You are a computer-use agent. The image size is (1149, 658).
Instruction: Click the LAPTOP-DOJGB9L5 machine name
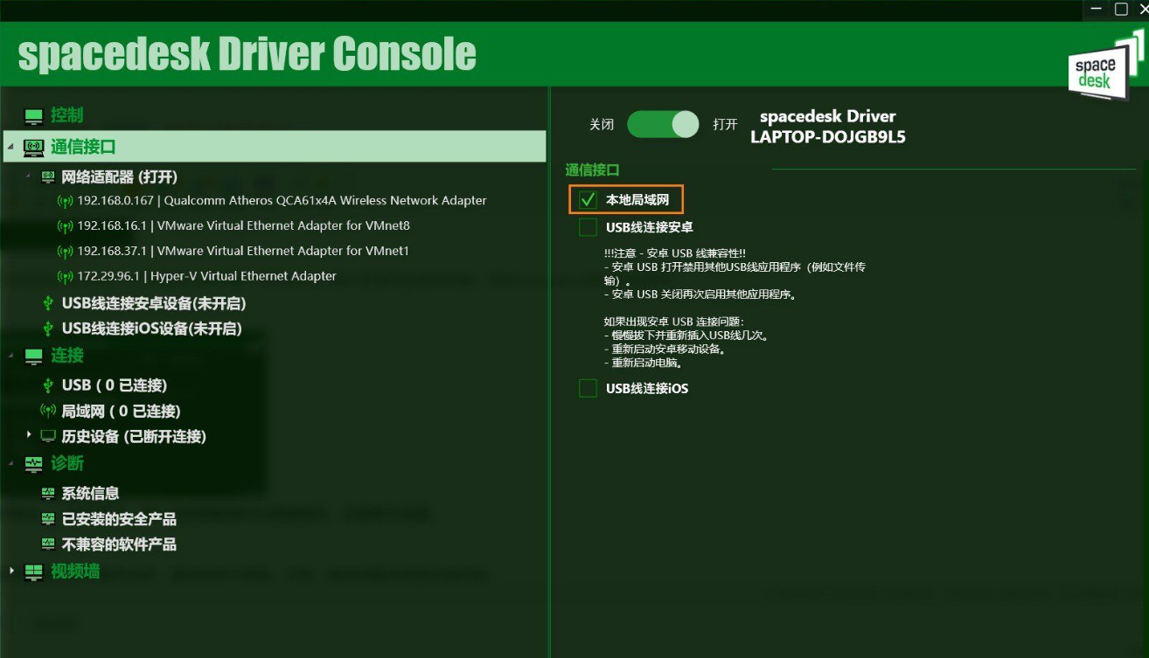pos(827,137)
